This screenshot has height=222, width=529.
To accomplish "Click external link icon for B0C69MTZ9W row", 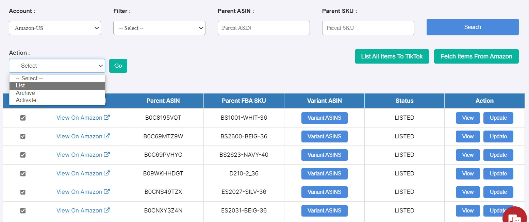I will pyautogui.click(x=107, y=136).
